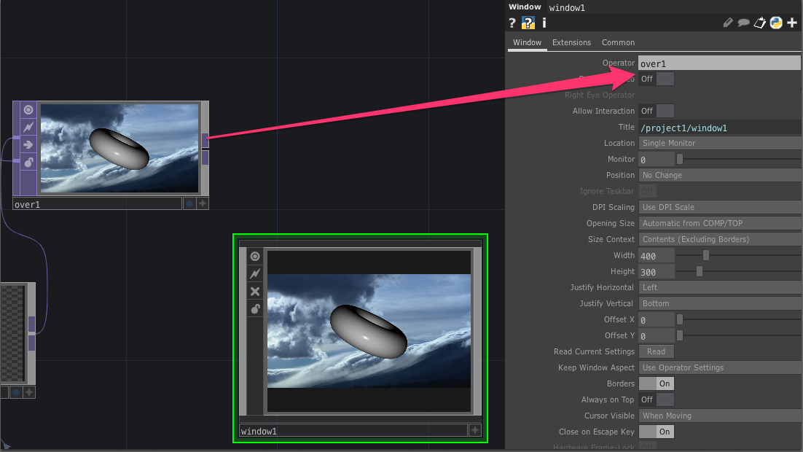Open the parameter help question mark icon
This screenshot has height=452, width=803.
[x=512, y=23]
